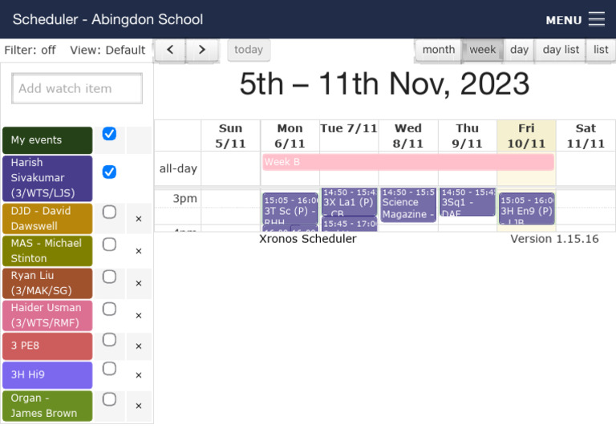This screenshot has height=441, width=616.
Task: Open the Science Magazine event on Wednesday
Action: tap(408, 204)
